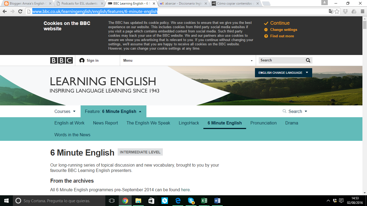Click the browser back arrow
Viewport: 367px width, 206px height.
pyautogui.click(x=5, y=11)
